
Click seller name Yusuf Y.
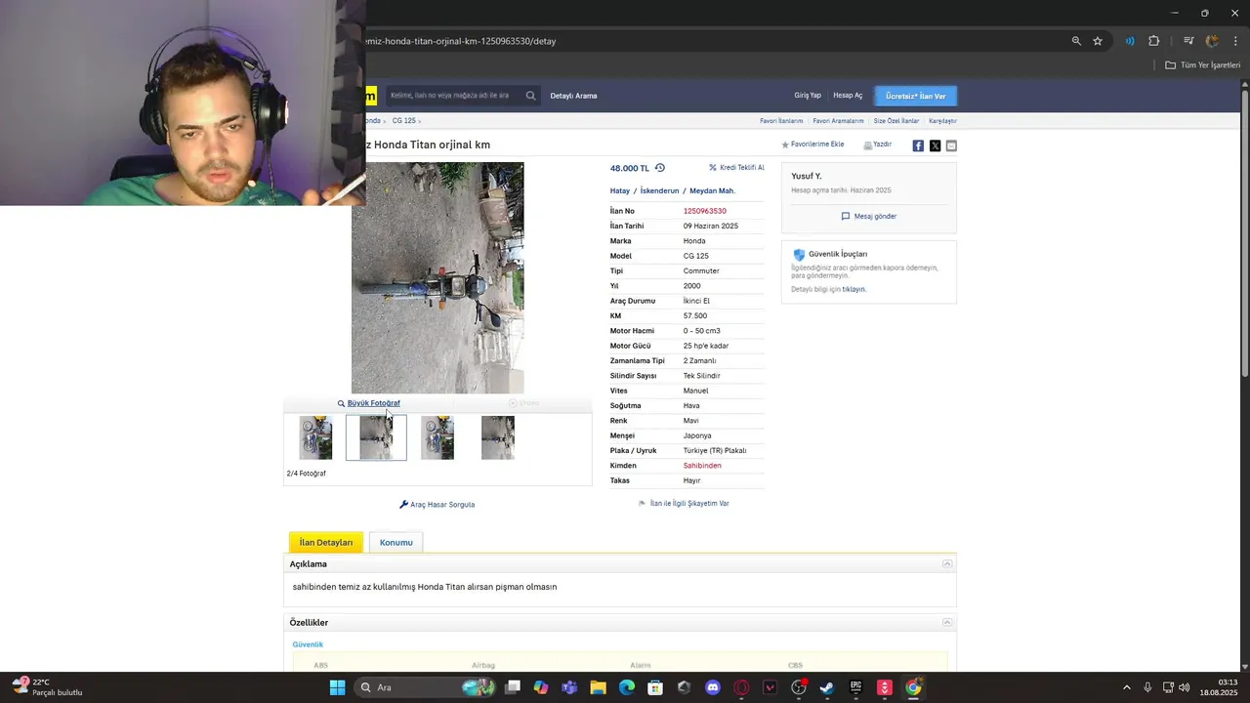point(806,176)
